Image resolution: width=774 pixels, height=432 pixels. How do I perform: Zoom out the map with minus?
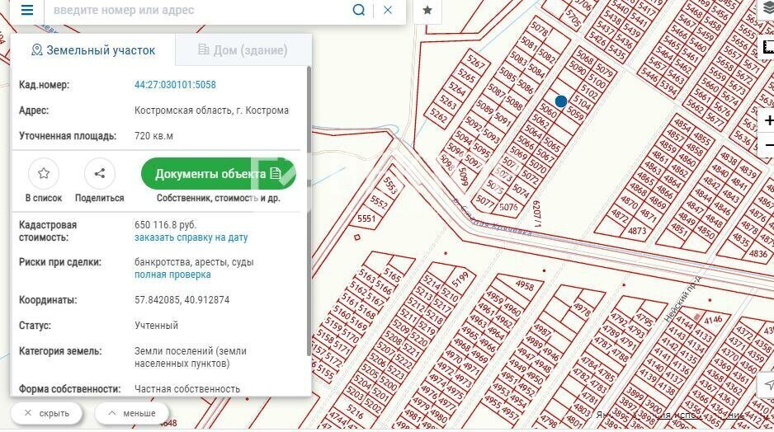point(768,145)
